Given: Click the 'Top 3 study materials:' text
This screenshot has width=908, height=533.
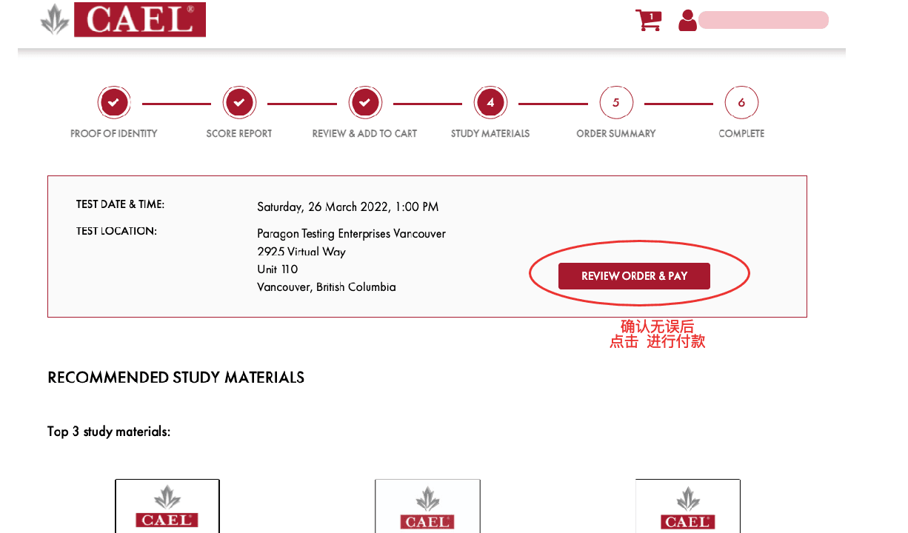Looking at the screenshot, I should [109, 432].
